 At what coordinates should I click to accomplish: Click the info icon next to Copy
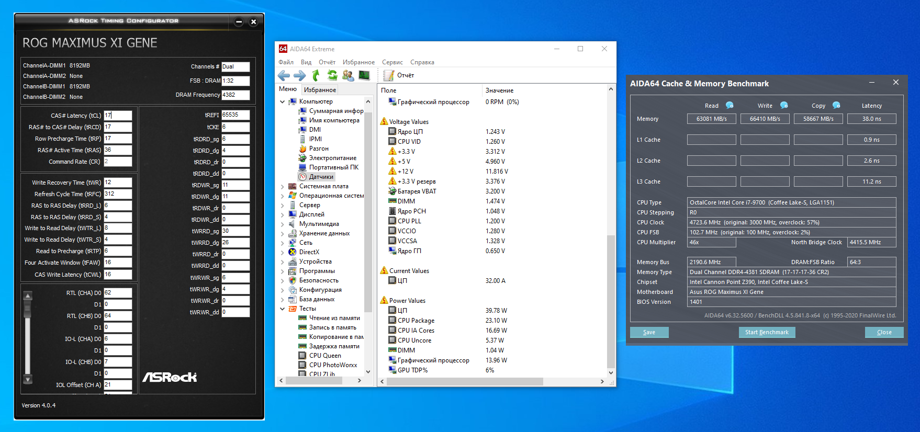836,105
